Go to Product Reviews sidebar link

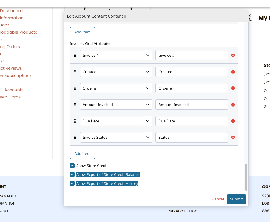pyautogui.click(x=11, y=68)
